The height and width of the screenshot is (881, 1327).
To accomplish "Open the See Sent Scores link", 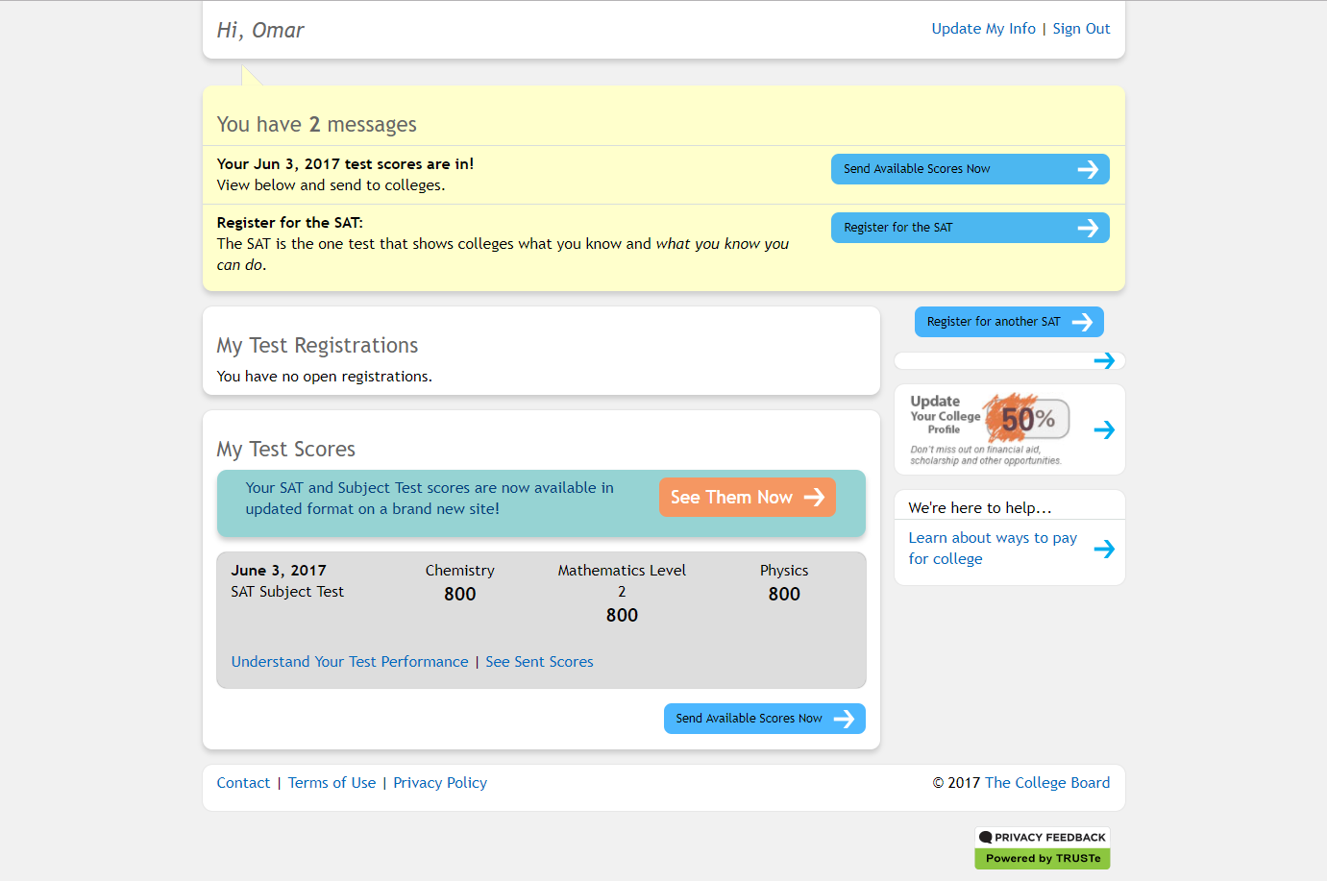I will [539, 662].
